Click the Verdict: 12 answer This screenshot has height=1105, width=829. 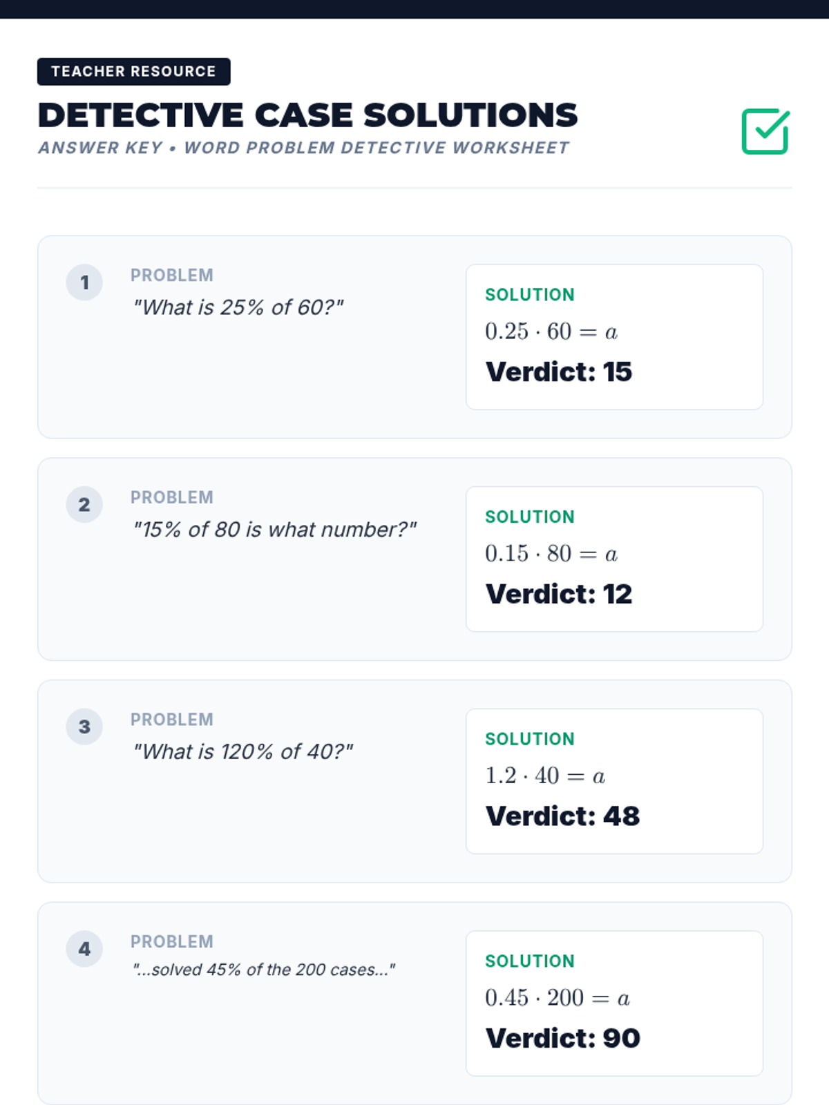coord(559,594)
